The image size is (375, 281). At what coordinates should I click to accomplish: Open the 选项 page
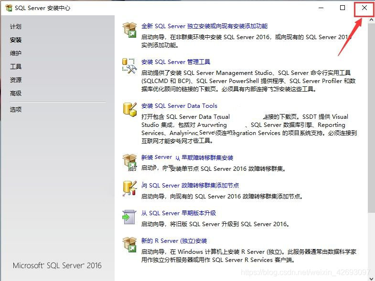click(x=16, y=109)
